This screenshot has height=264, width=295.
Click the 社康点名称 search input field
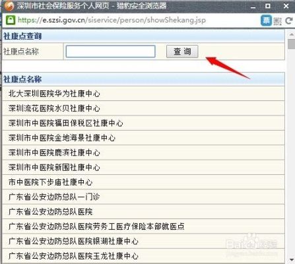[x=111, y=51]
